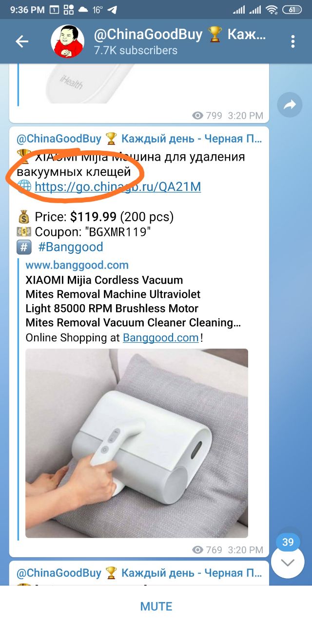Image resolution: width=312 pixels, height=625 pixels.
Task: Jump to bottom with chevron down button
Action: click(x=288, y=562)
